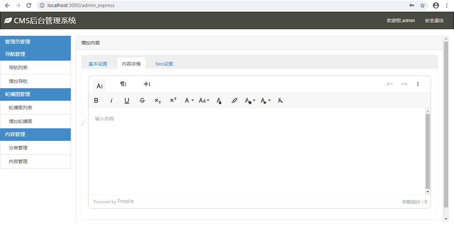Apply strikethrough formatting
The width and height of the screenshot is (454, 230).
click(142, 101)
